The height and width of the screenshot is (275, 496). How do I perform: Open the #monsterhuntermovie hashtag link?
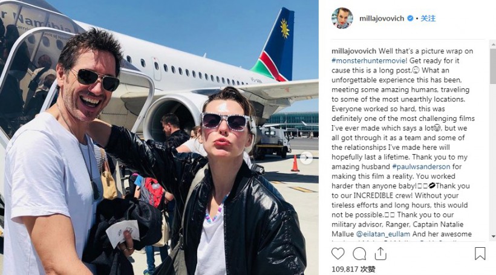369,60
